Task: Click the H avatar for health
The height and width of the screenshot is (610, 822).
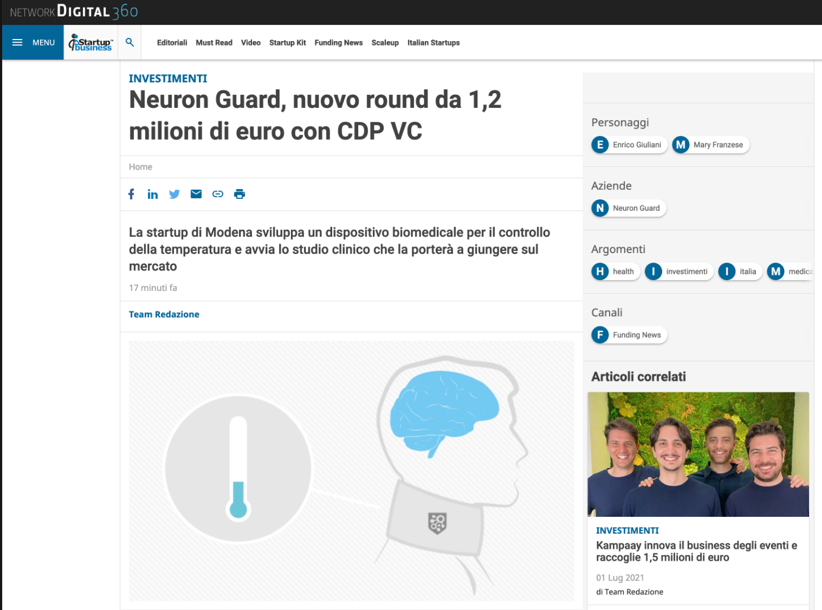Action: [x=600, y=272]
